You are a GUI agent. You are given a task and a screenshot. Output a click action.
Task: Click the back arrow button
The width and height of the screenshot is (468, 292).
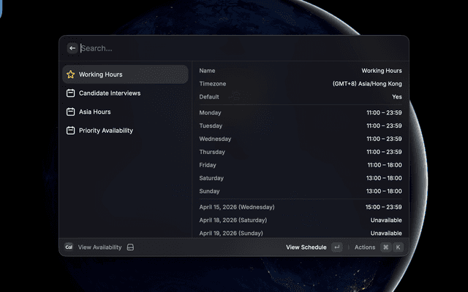(72, 48)
